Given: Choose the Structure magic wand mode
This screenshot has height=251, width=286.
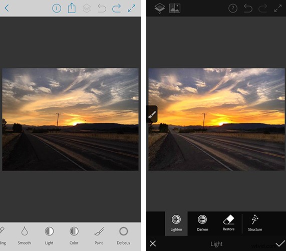Looking at the screenshot, I should pyautogui.click(x=255, y=223).
